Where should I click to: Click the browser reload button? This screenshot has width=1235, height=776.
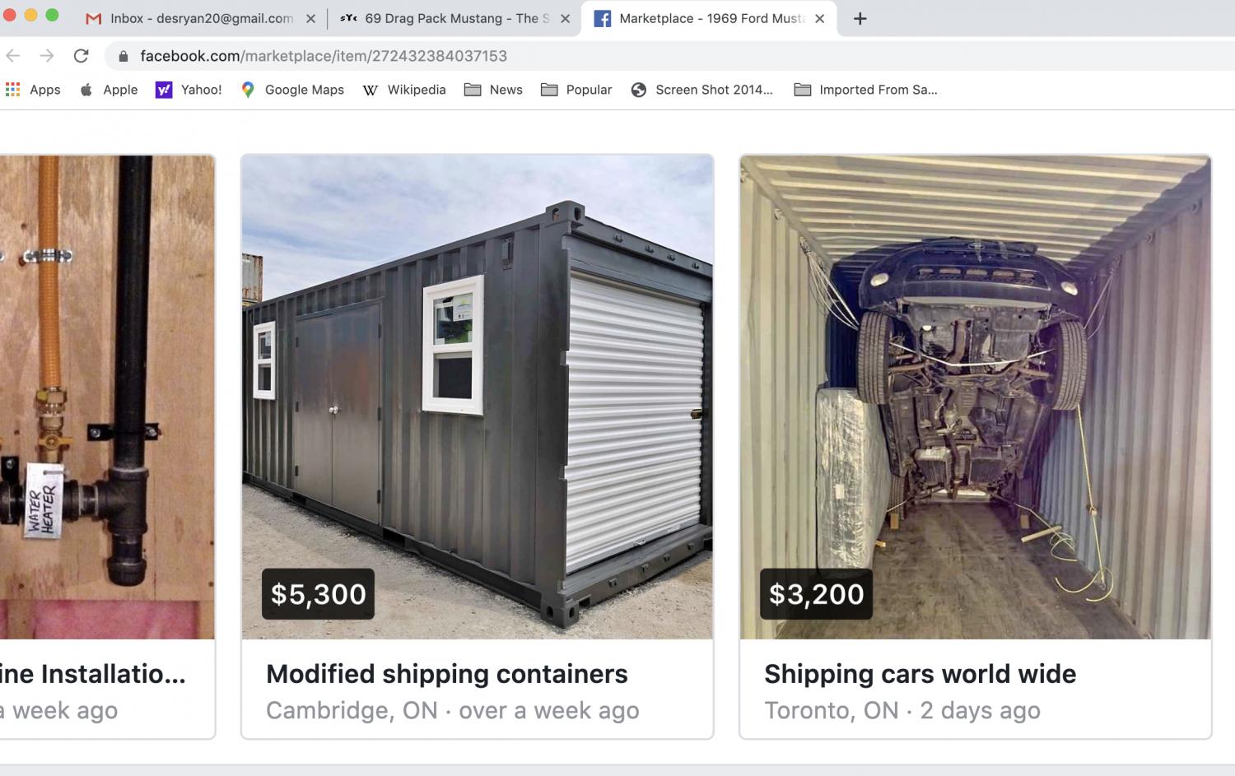(x=81, y=56)
